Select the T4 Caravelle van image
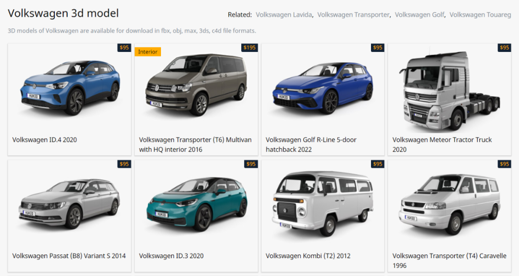Image resolution: width=519 pixels, height=276 pixels. point(449,204)
